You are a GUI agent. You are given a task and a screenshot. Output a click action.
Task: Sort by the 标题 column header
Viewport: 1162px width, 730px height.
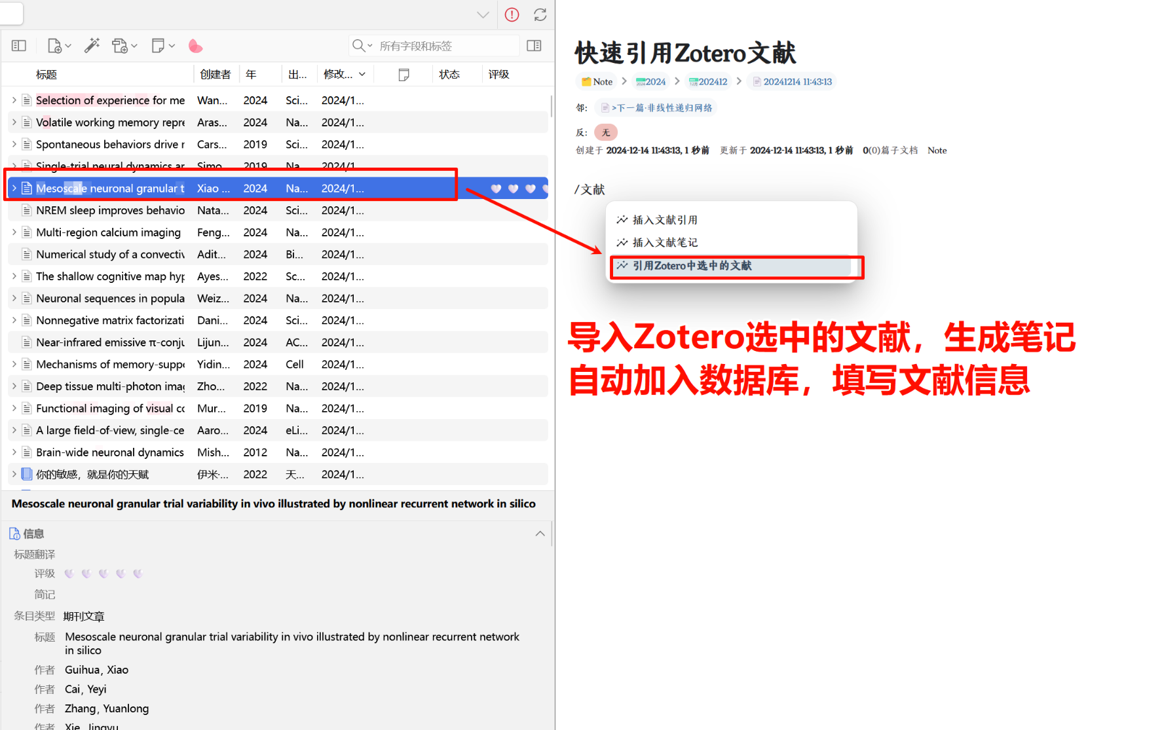[x=47, y=75]
